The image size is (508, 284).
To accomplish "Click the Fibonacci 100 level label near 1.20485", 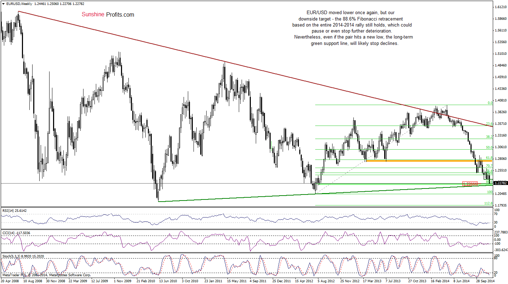I will tap(490, 192).
